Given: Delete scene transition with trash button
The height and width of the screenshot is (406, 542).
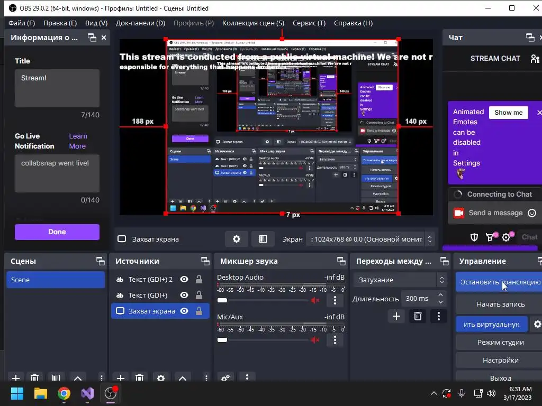Looking at the screenshot, I should pos(418,316).
